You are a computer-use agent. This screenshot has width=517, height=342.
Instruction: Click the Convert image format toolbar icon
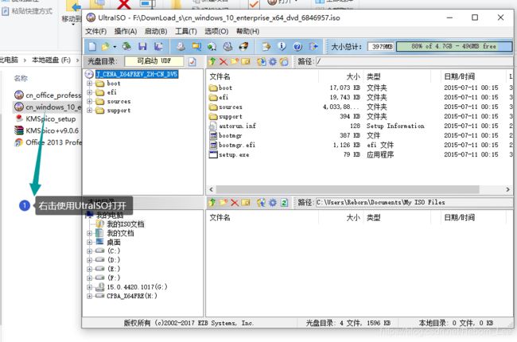click(x=196, y=46)
